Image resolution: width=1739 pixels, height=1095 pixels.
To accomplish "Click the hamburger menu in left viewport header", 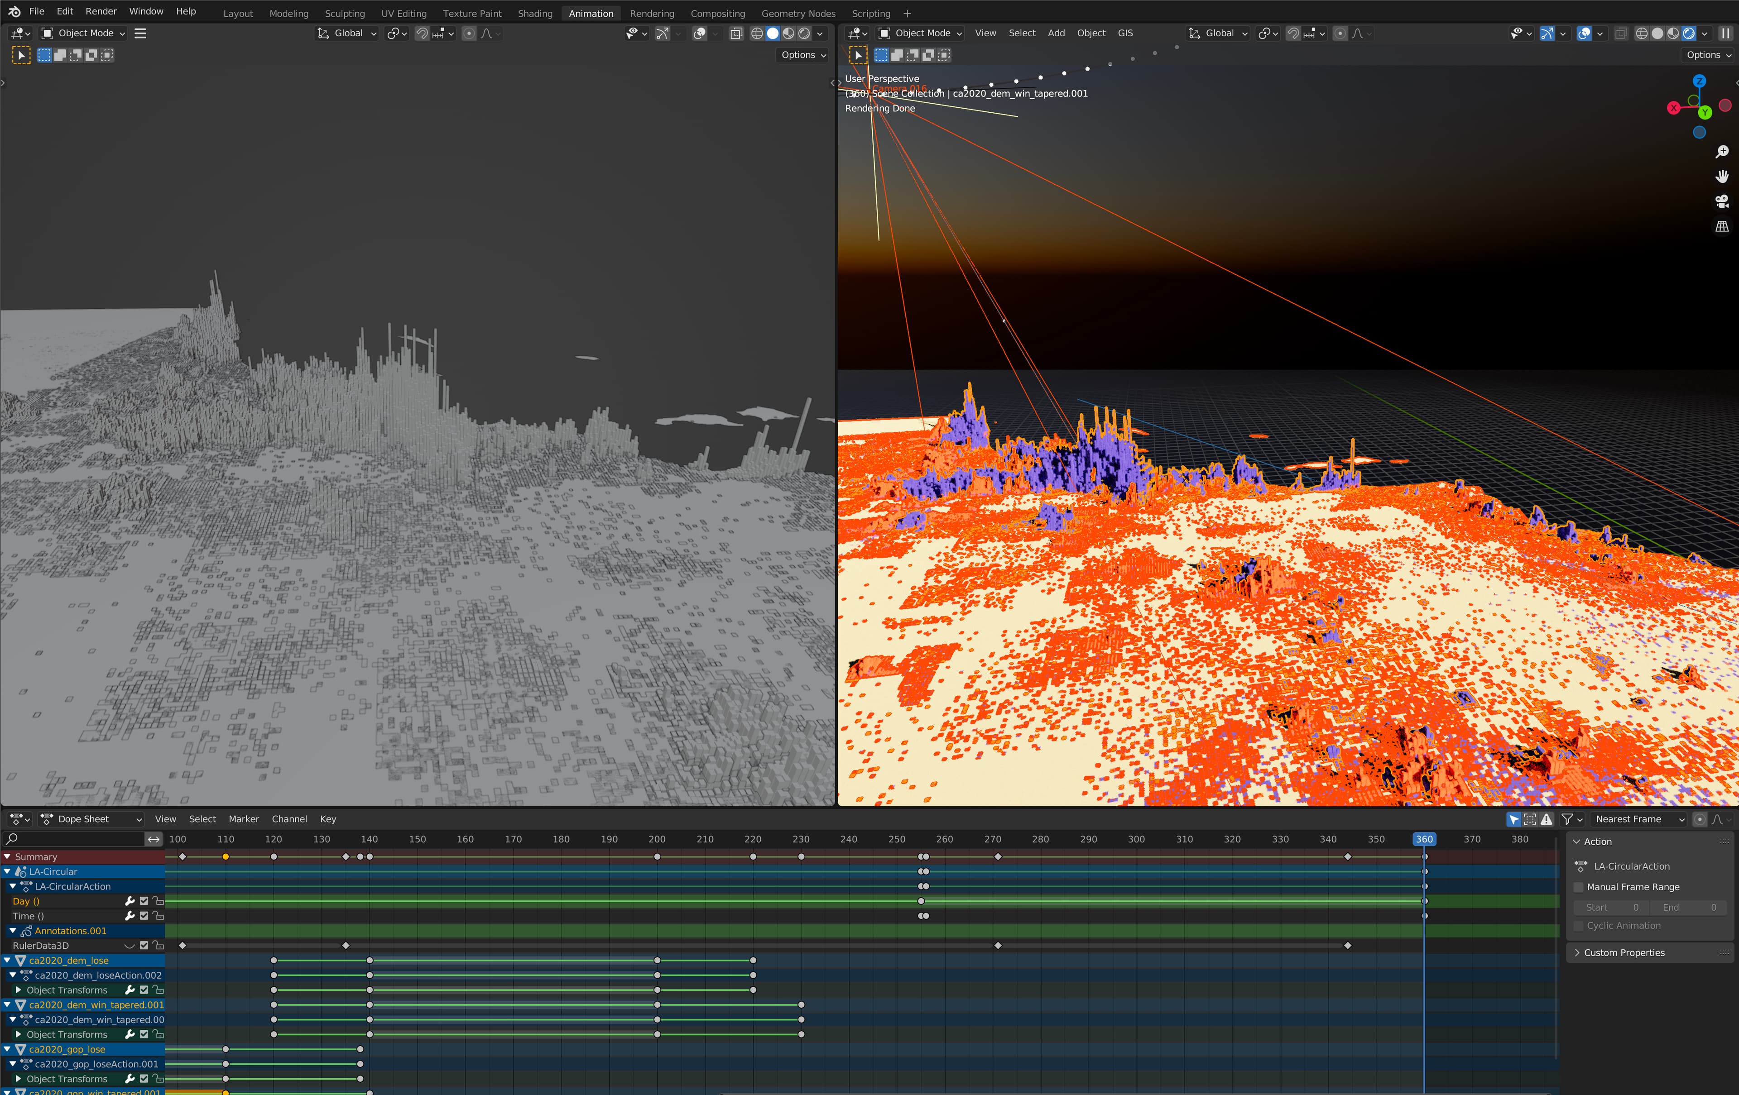I will pos(140,33).
